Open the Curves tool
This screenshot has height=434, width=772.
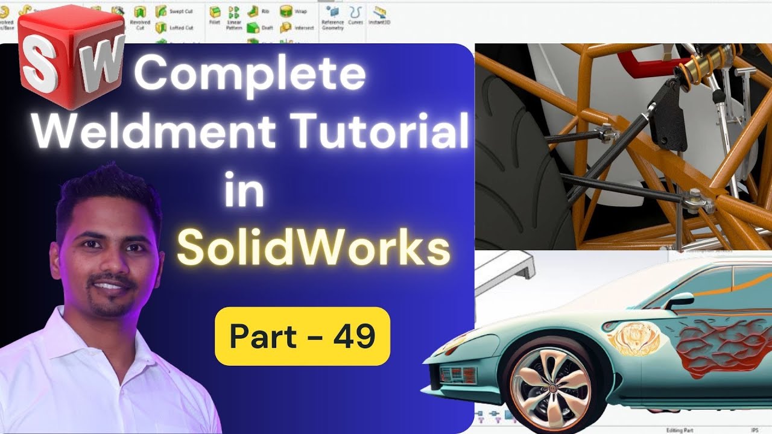point(356,15)
